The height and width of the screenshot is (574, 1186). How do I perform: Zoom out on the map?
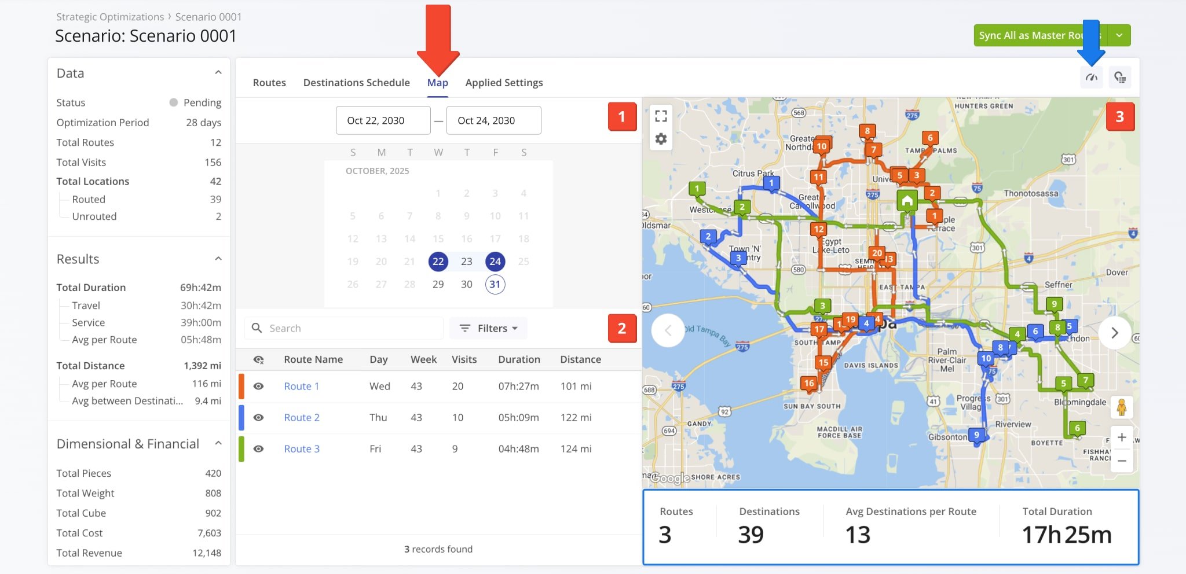pyautogui.click(x=1122, y=461)
